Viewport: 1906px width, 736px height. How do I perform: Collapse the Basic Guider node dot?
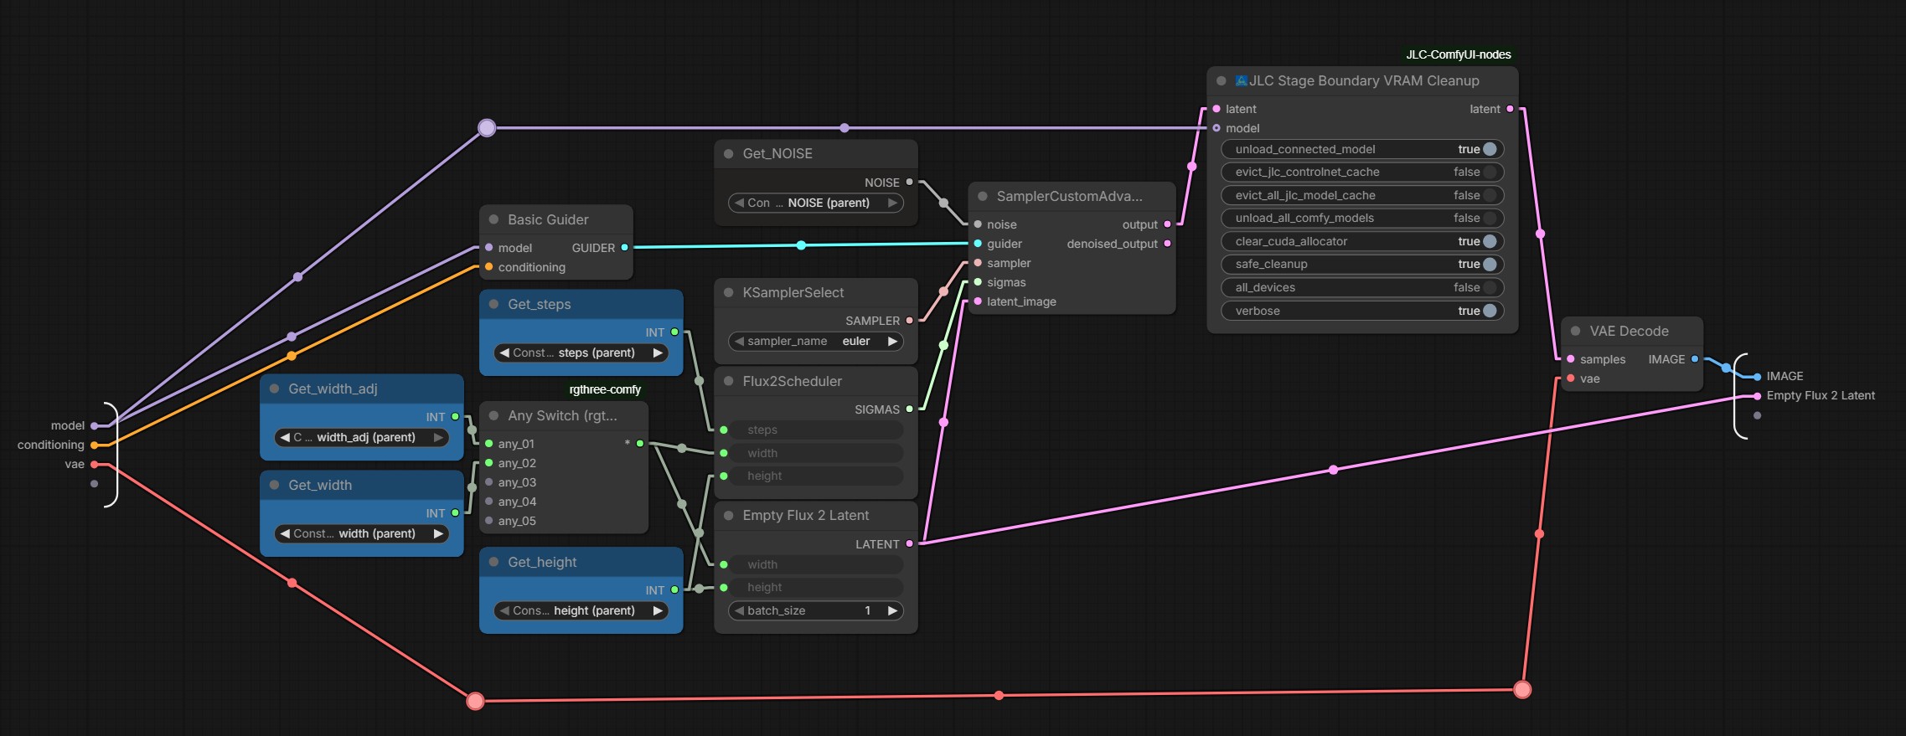tap(493, 219)
